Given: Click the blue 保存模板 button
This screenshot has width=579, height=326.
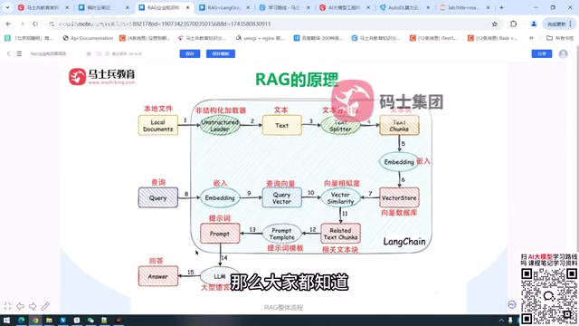Looking at the screenshot, I should click(x=221, y=53).
